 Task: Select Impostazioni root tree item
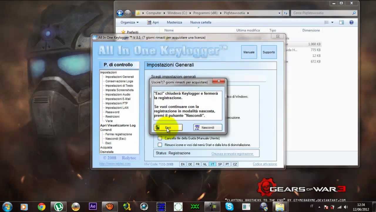coord(108,72)
